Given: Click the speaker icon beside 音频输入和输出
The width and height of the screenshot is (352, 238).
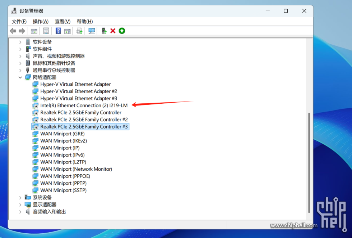Looking at the screenshot, I should pyautogui.click(x=28, y=211).
